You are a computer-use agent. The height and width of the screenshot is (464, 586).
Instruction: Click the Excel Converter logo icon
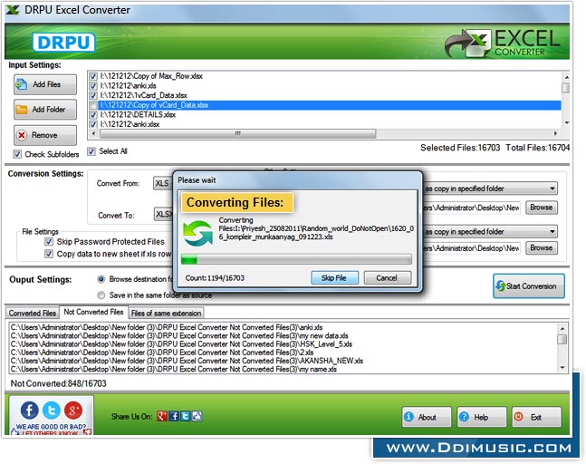467,43
